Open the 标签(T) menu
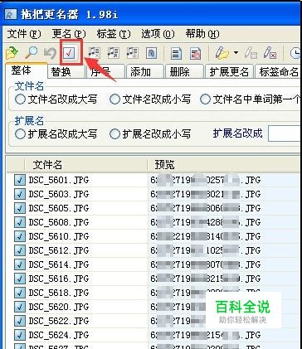Screen dimensions: 302x349 114,34
